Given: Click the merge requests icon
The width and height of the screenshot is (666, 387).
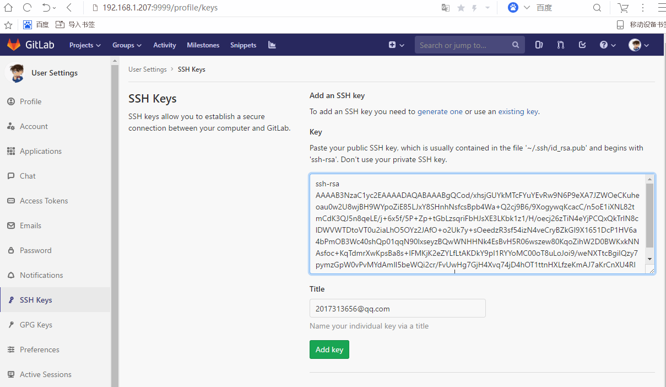Looking at the screenshot, I should (x=560, y=45).
